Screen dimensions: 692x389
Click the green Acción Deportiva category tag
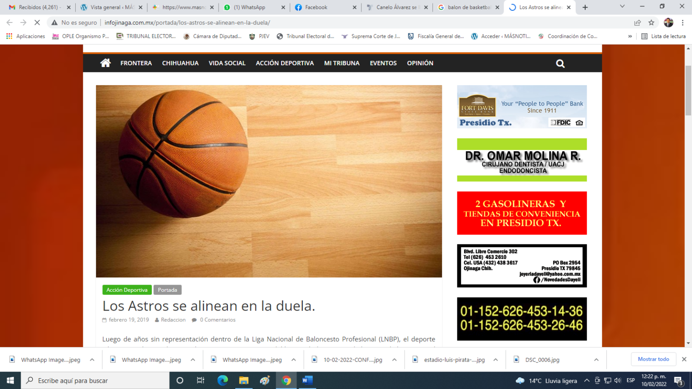tap(127, 290)
